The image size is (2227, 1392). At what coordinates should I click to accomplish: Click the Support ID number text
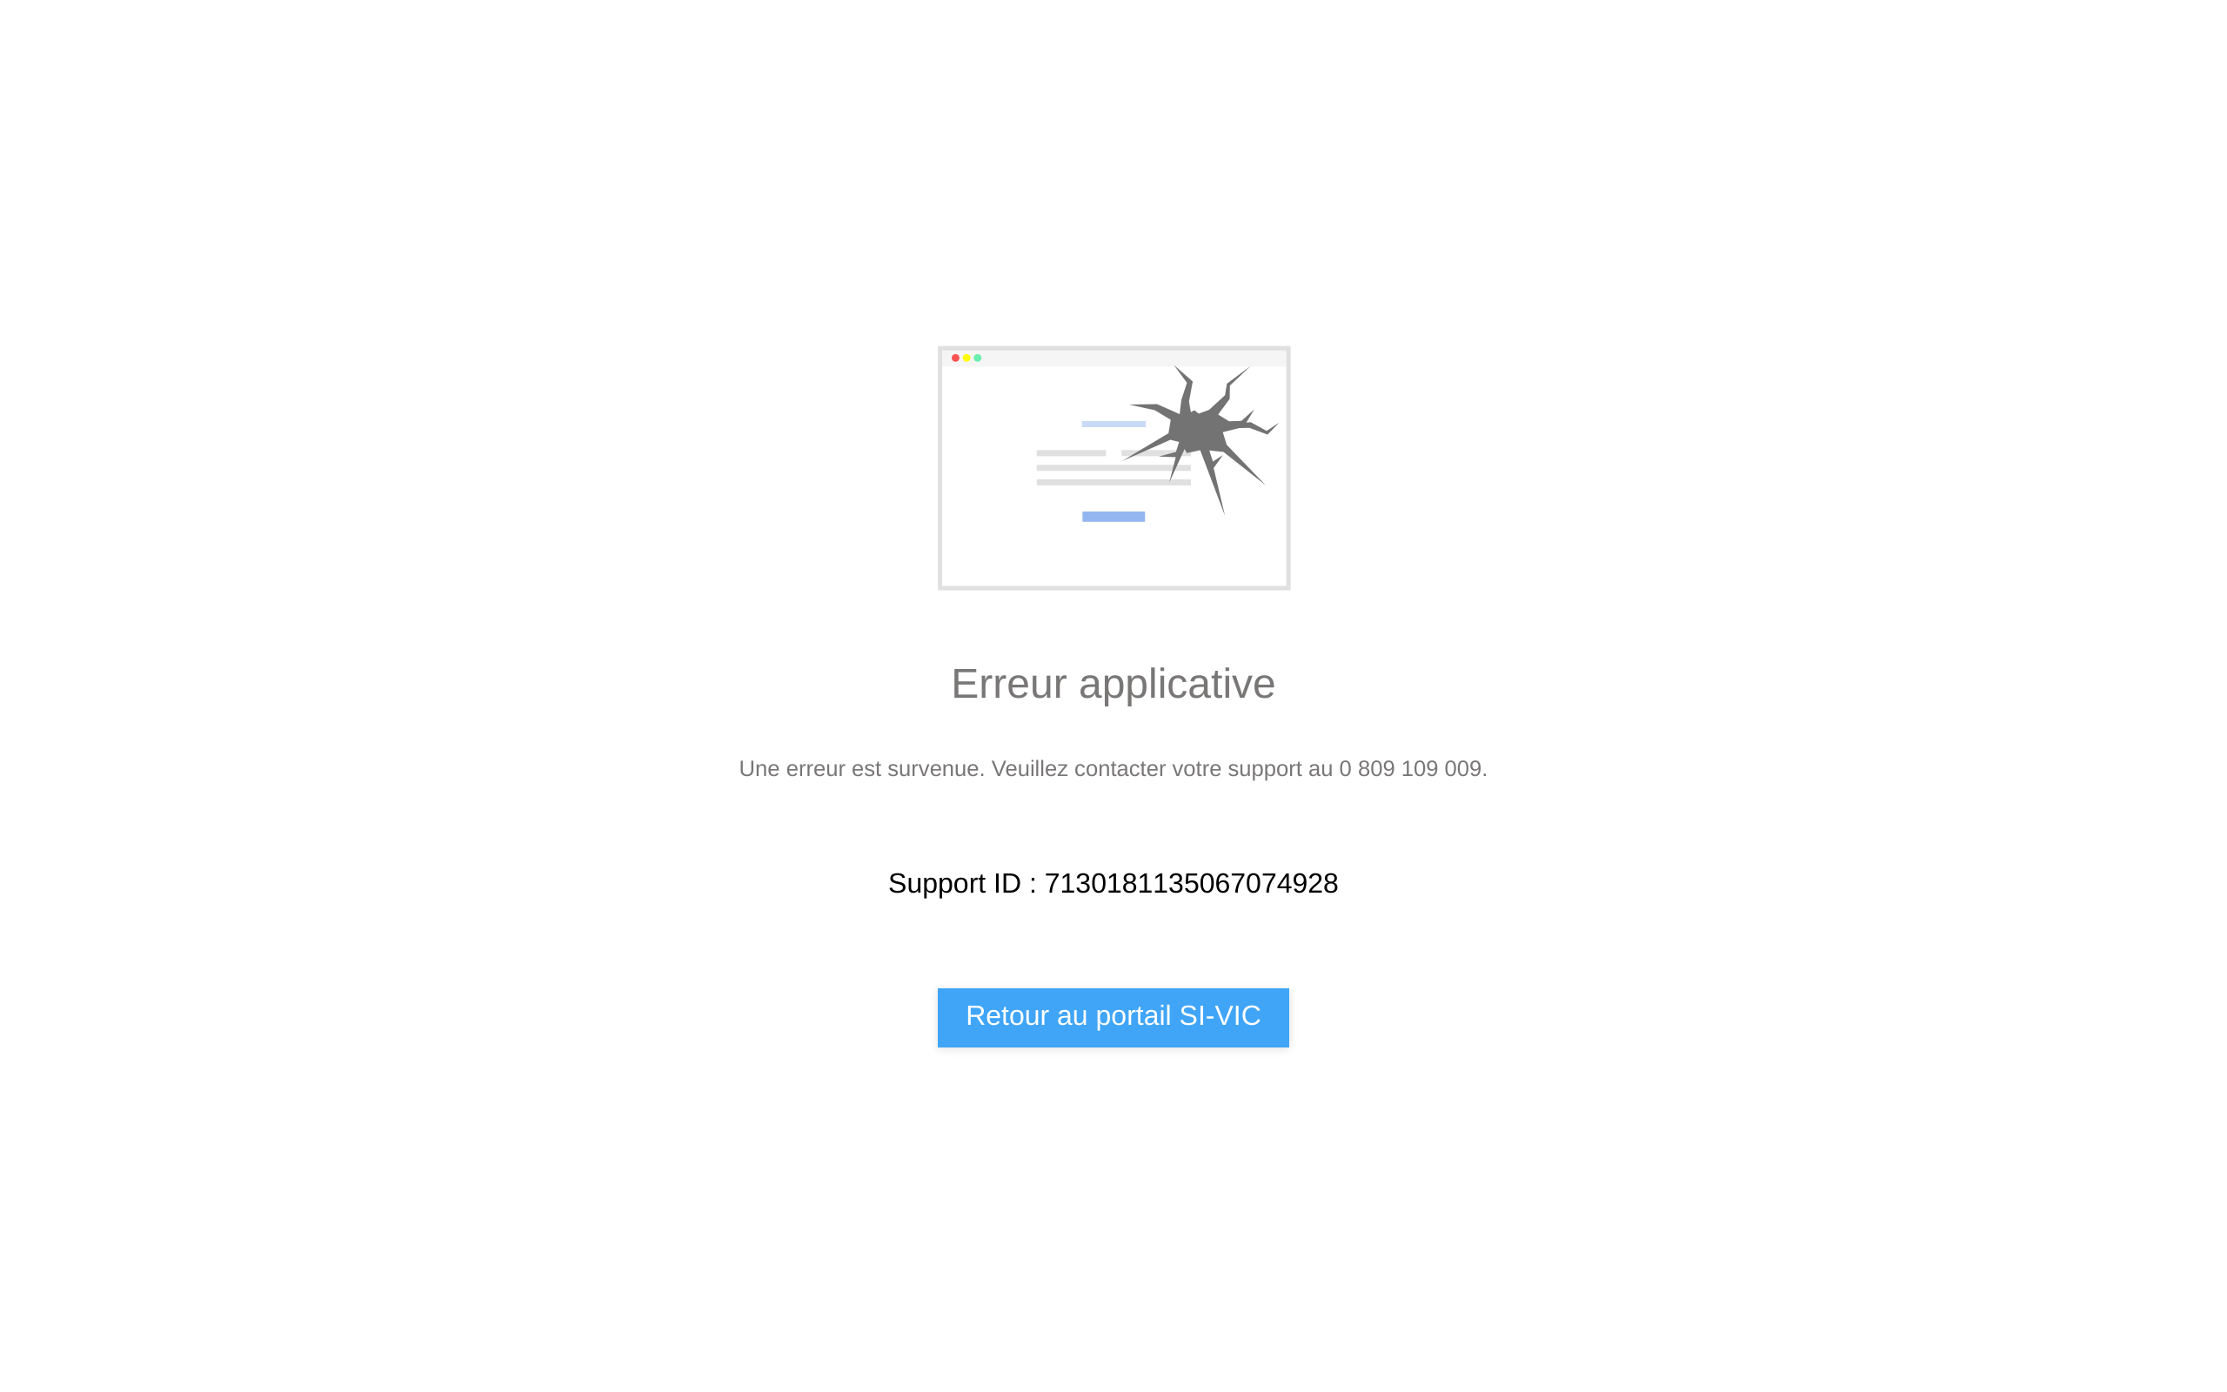(x=1113, y=882)
